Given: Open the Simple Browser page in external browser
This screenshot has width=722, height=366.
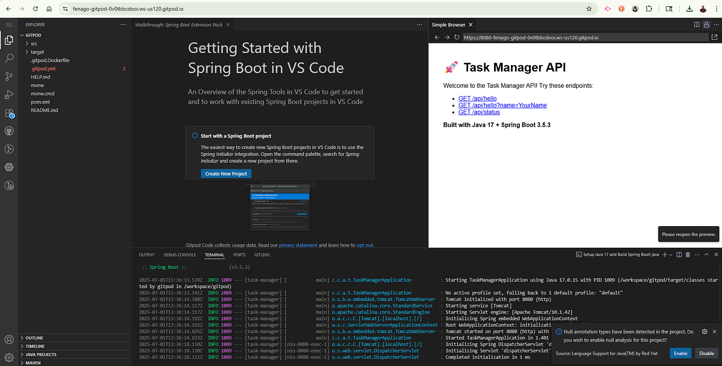Looking at the screenshot, I should pos(714,37).
